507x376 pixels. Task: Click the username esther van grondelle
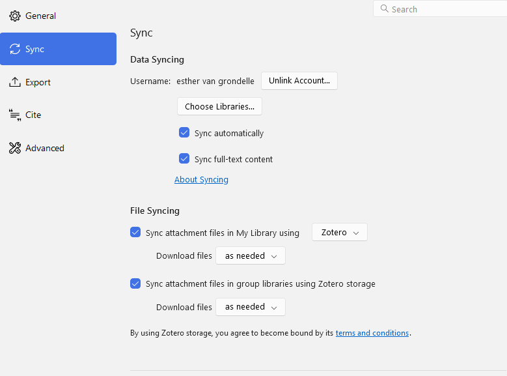pos(215,81)
